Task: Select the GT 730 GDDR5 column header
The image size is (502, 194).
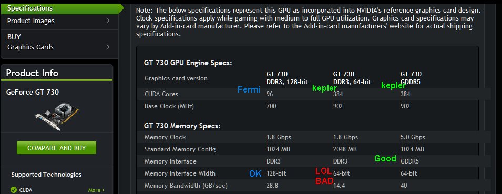Action: tap(411, 78)
